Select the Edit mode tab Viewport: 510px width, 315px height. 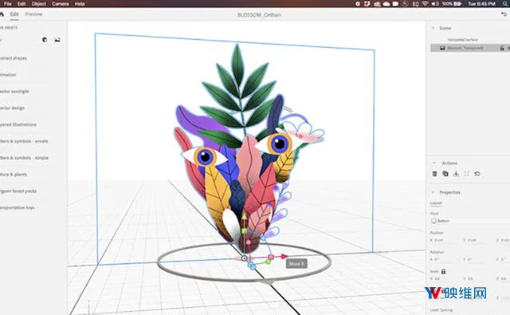(x=14, y=14)
